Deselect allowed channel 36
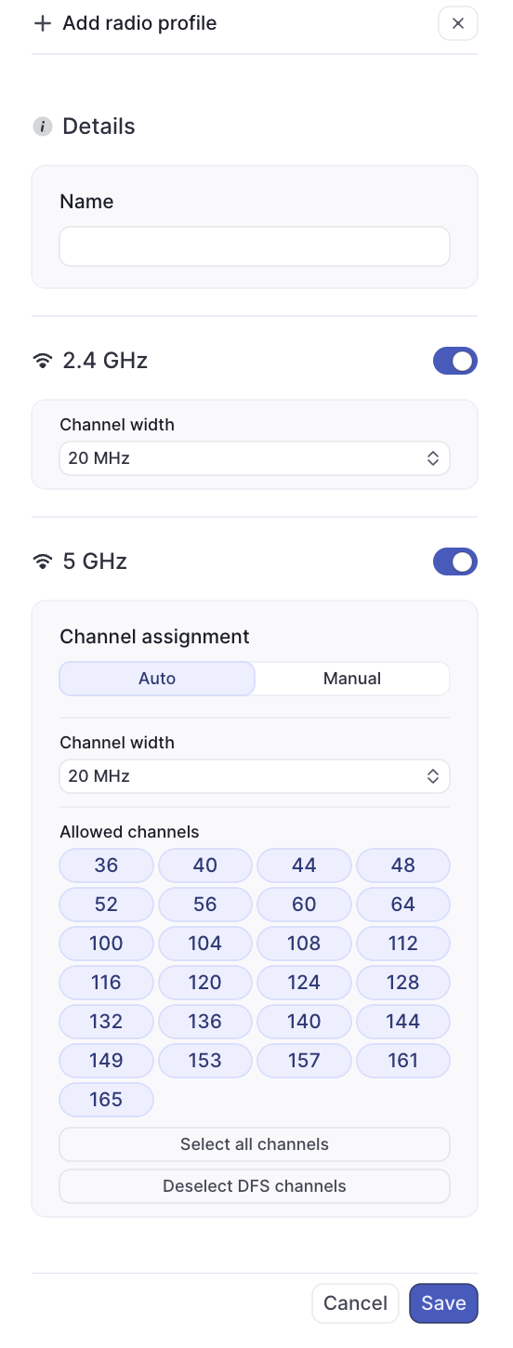Image resolution: width=513 pixels, height=1348 pixels. (x=106, y=866)
